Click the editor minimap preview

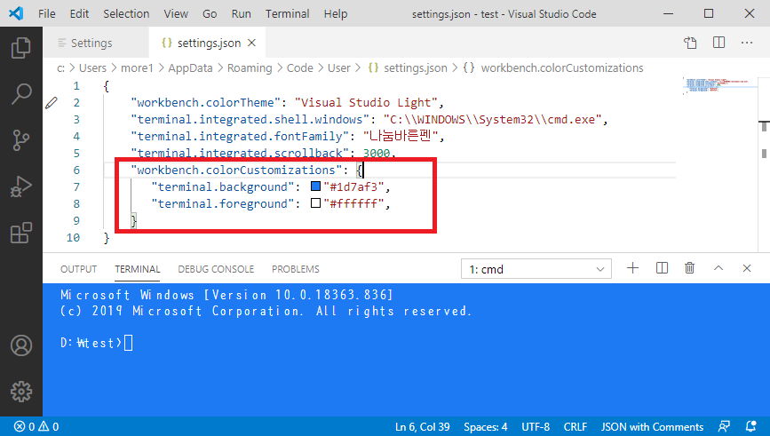[x=719, y=86]
